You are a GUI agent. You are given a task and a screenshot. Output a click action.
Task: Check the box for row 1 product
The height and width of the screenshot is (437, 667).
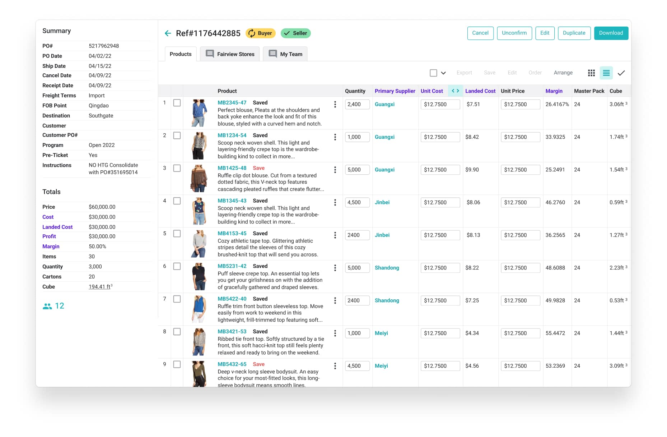pyautogui.click(x=177, y=103)
